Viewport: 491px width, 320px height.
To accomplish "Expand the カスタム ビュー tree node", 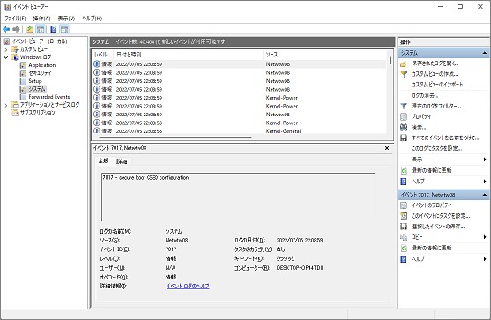I will [6, 49].
